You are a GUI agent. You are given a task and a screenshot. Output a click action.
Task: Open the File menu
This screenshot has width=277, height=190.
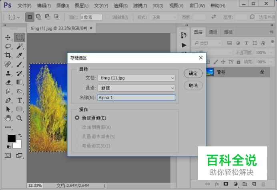pos(24,6)
